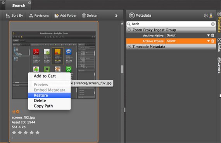Click the collapse icon in Metadata header
The image size is (221, 143).
coord(206,16)
